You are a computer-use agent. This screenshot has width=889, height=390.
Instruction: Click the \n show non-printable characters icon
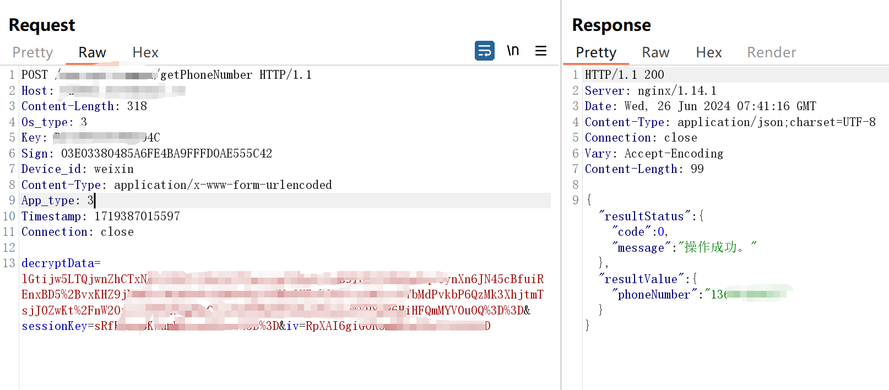[513, 51]
